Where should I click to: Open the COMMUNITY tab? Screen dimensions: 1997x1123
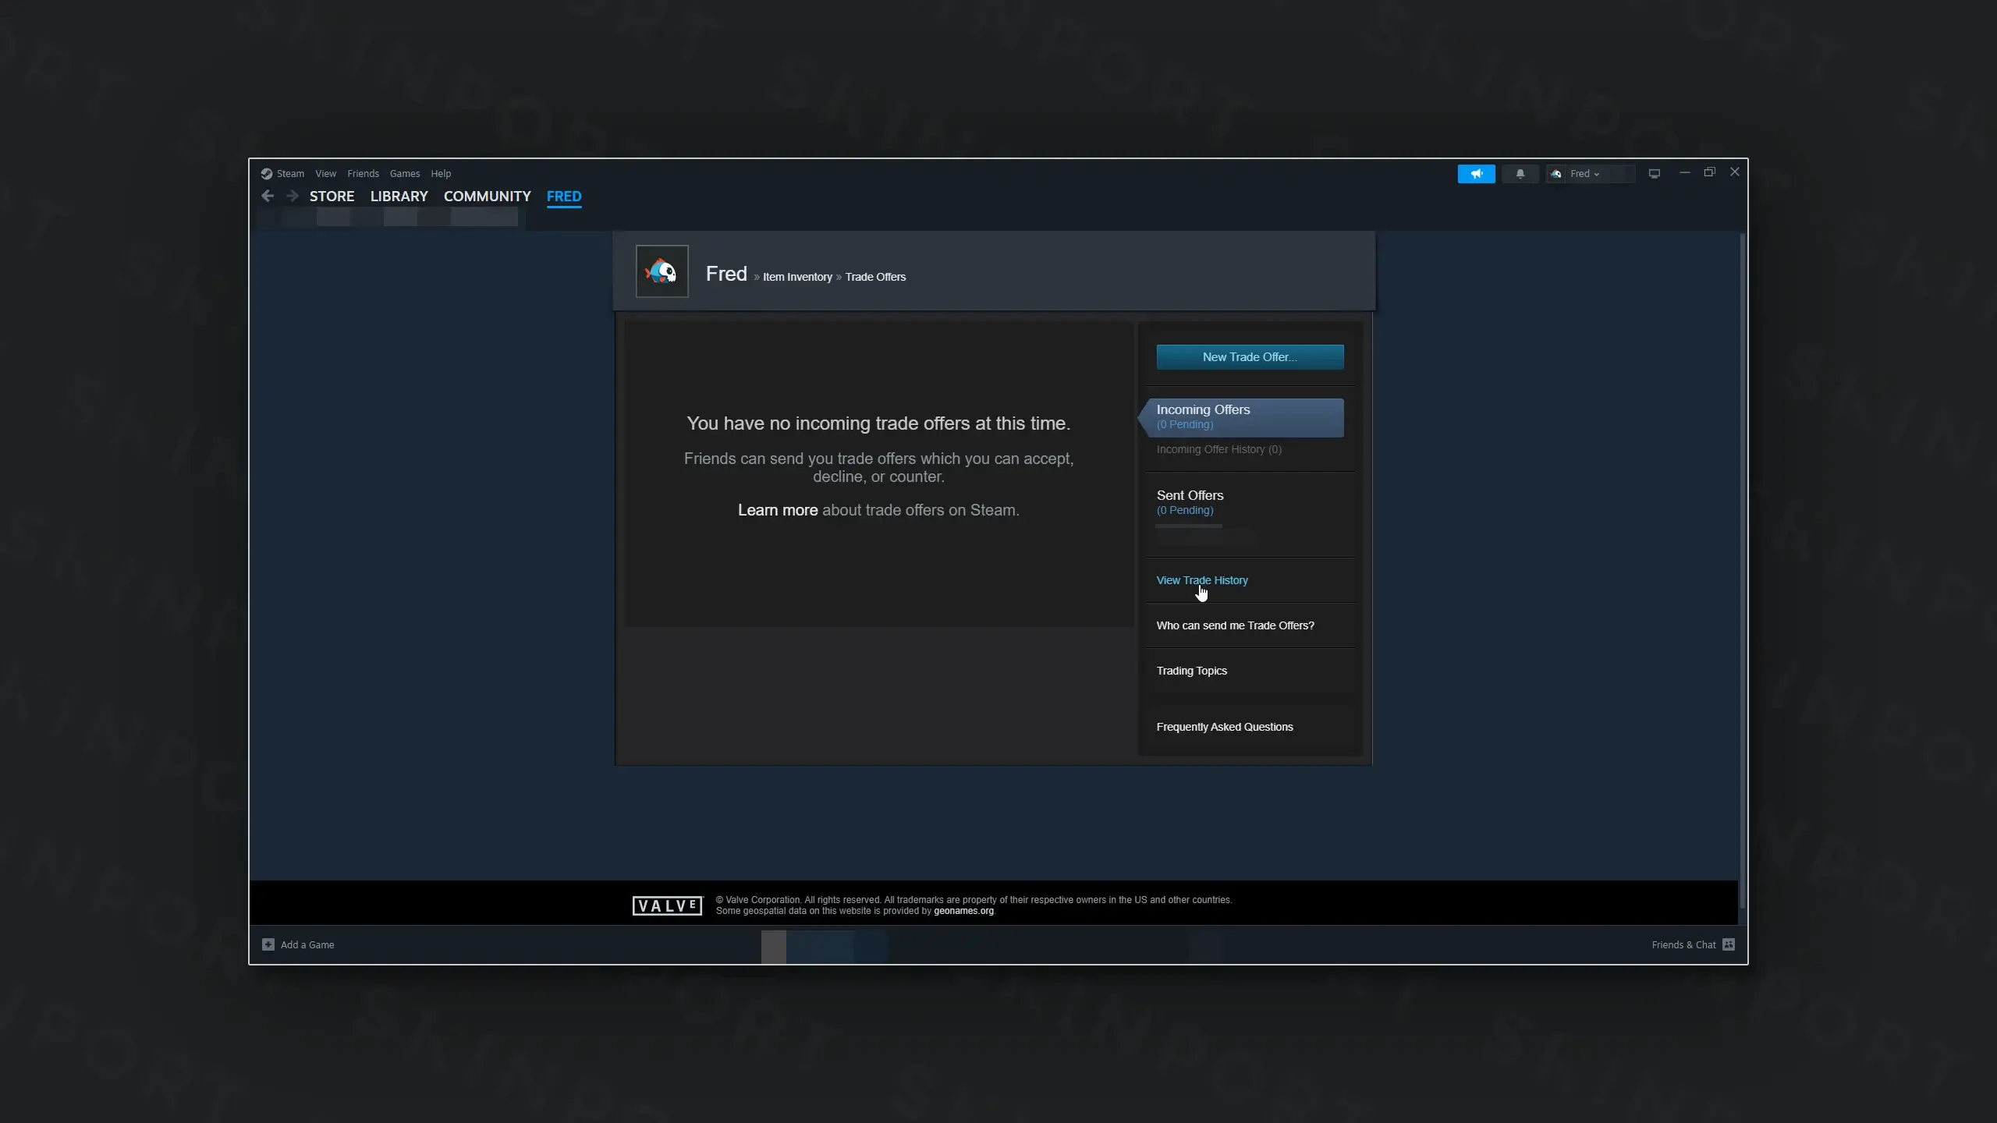tap(487, 197)
